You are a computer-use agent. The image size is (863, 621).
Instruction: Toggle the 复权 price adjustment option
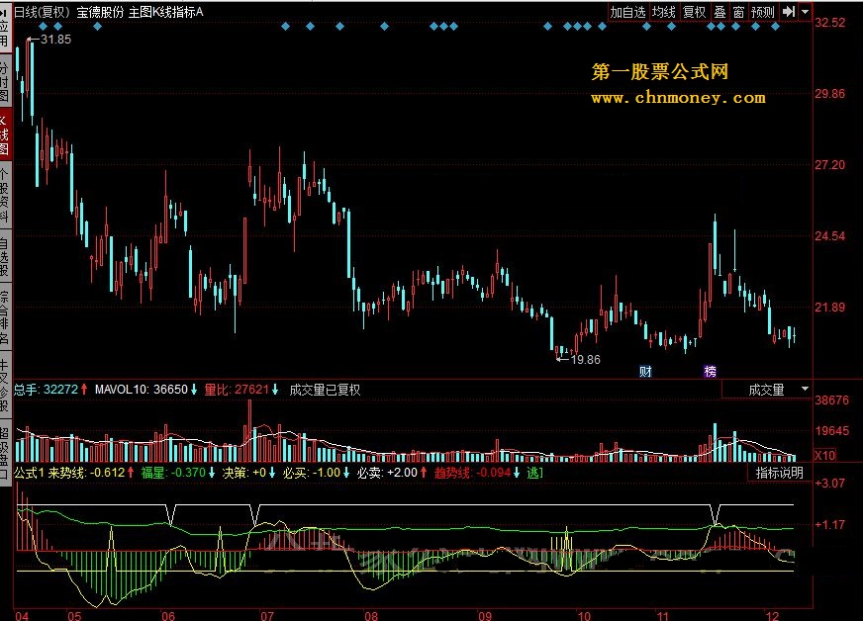click(694, 12)
